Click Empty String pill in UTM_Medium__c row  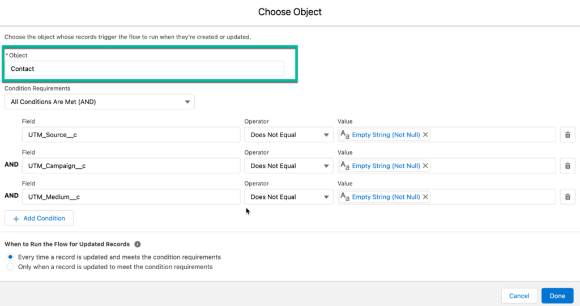pyautogui.click(x=385, y=197)
